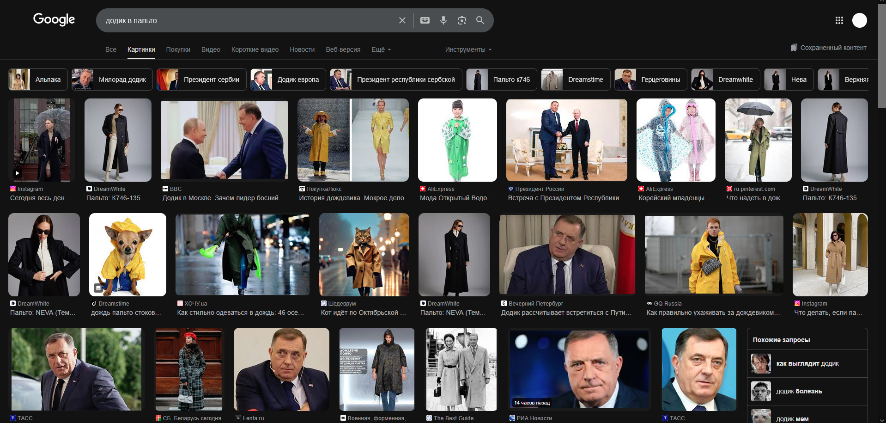Open search by image camera icon
Screen dimensions: 886x423
coord(461,20)
